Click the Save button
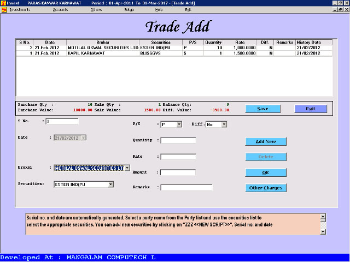Image resolution: width=350 pixels, height=262 pixels. (x=262, y=109)
